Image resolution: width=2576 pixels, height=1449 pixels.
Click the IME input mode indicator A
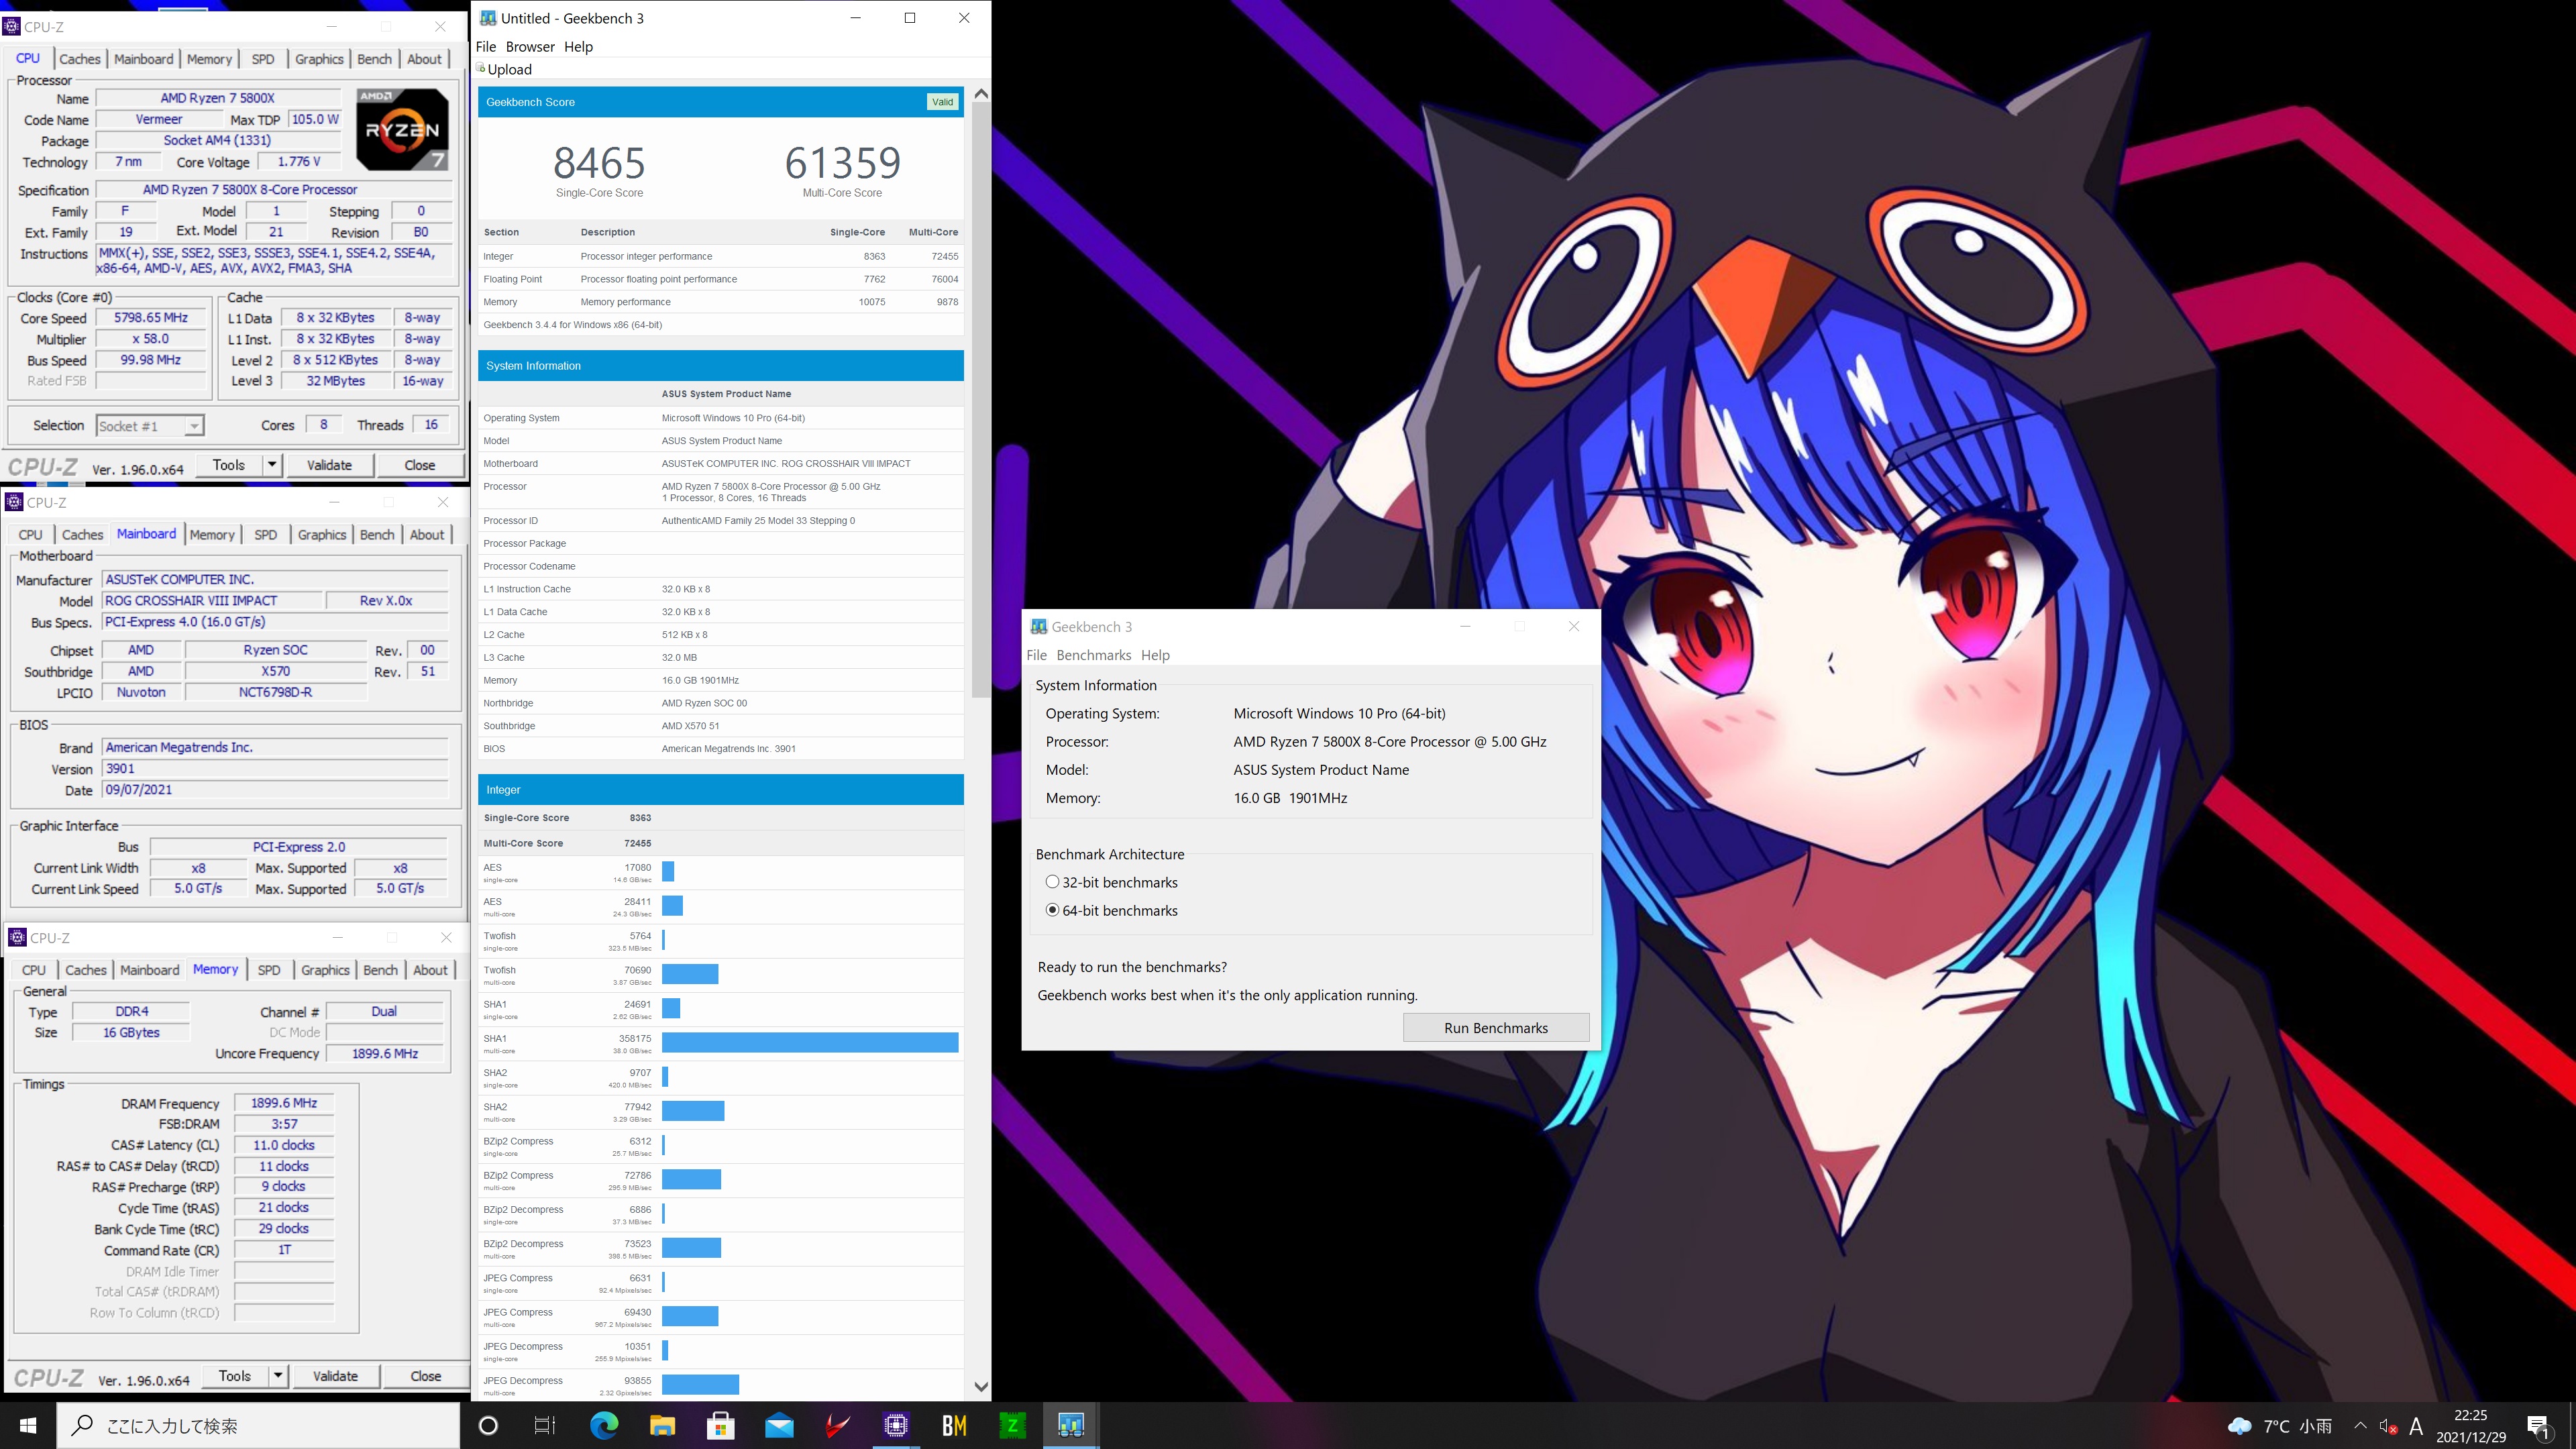pos(2416,1426)
